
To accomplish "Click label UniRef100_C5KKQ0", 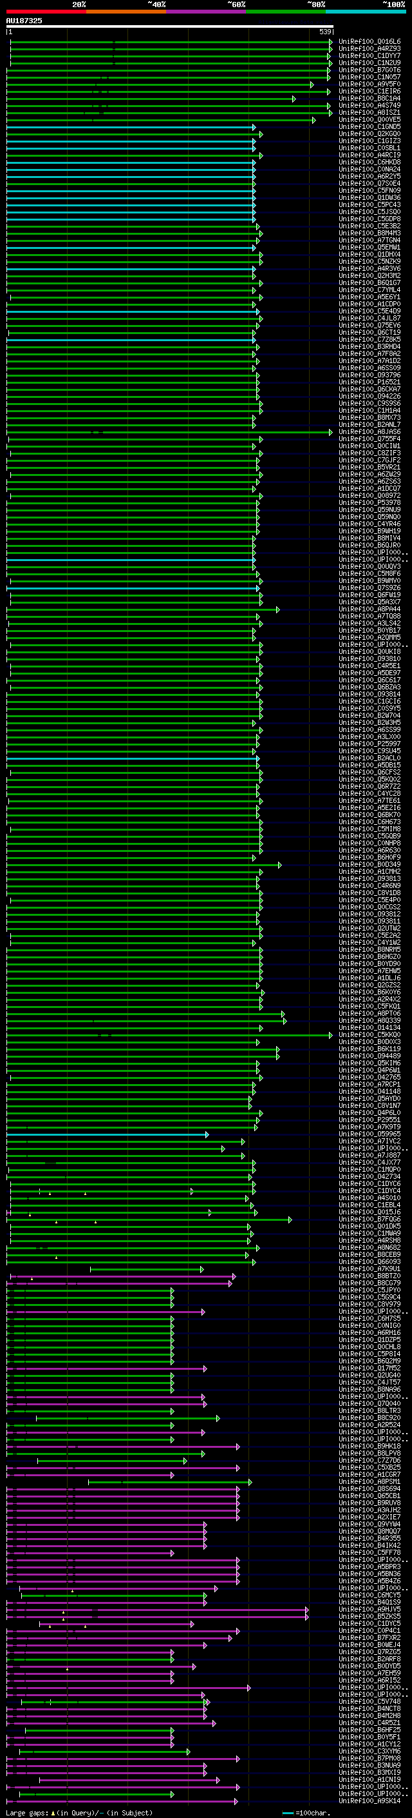I will (370, 1035).
